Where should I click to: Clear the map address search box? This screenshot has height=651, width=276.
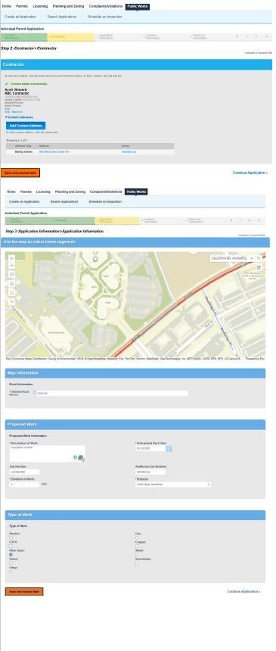(x=252, y=258)
